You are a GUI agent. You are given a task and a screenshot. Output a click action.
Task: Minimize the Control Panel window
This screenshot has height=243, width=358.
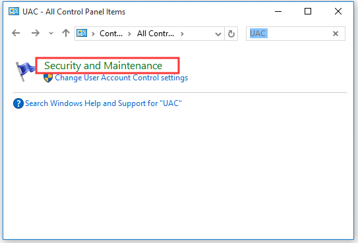click(278, 11)
